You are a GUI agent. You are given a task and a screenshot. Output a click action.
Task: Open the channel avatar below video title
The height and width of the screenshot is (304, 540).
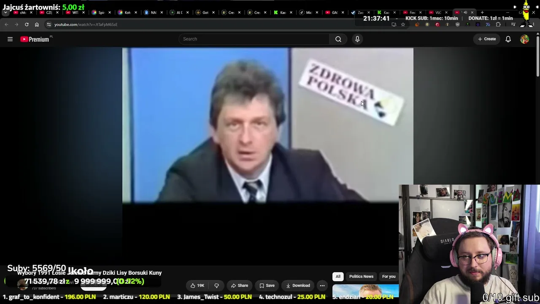(x=23, y=285)
